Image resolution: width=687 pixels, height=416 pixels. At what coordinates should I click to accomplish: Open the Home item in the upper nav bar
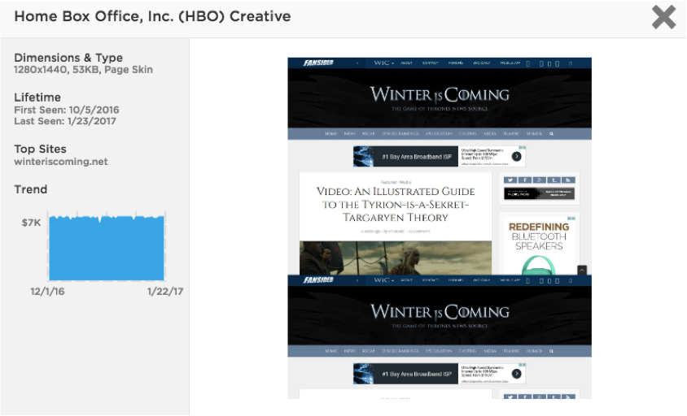pos(331,134)
